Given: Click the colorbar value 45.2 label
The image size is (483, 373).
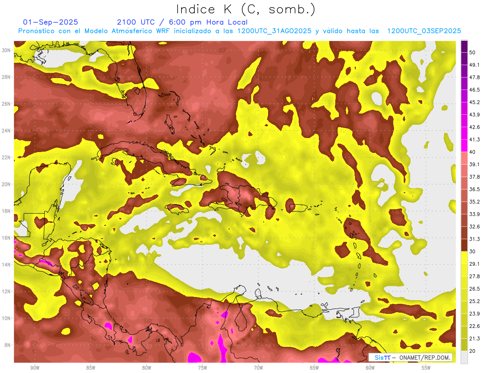Looking at the screenshot, I should [x=475, y=102].
